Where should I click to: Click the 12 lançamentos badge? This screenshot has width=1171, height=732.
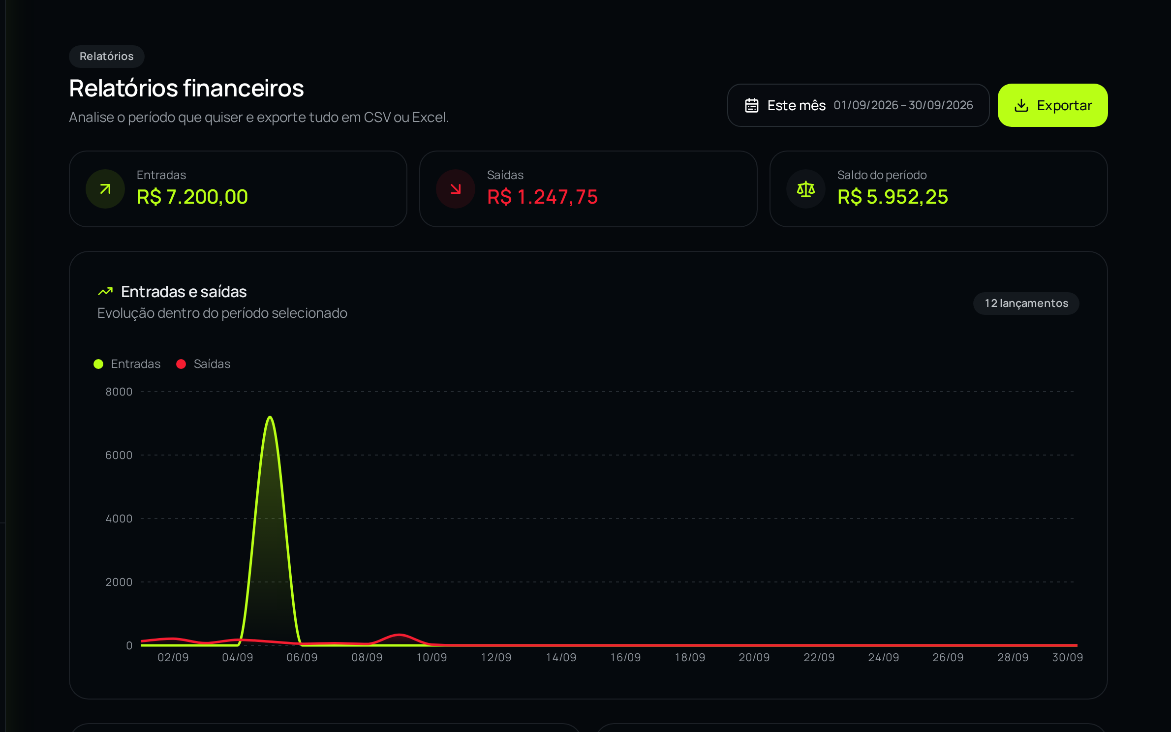(x=1026, y=304)
